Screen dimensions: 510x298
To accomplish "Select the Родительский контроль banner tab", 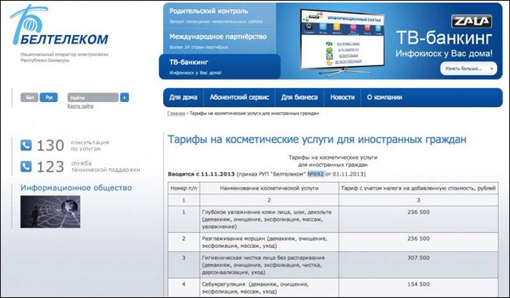I will [219, 15].
